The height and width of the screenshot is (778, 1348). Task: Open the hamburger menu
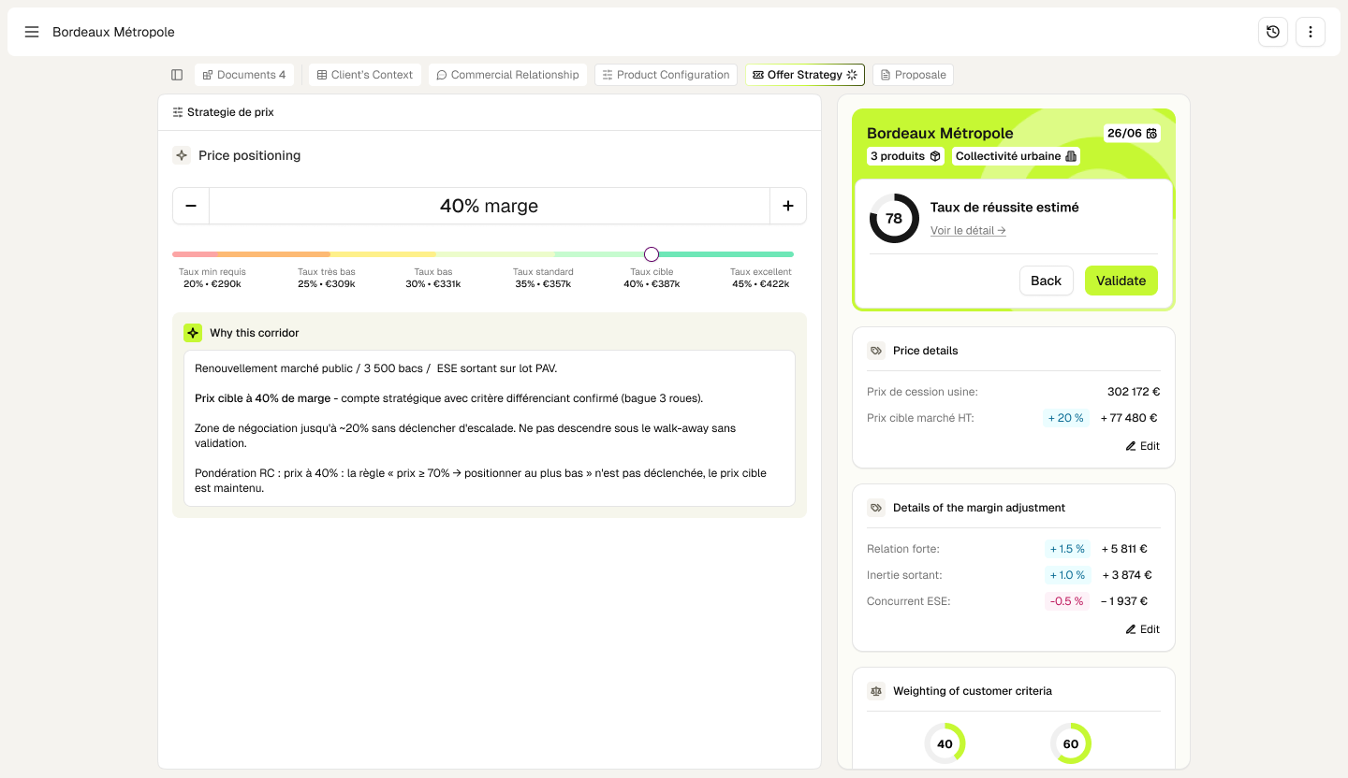[32, 32]
